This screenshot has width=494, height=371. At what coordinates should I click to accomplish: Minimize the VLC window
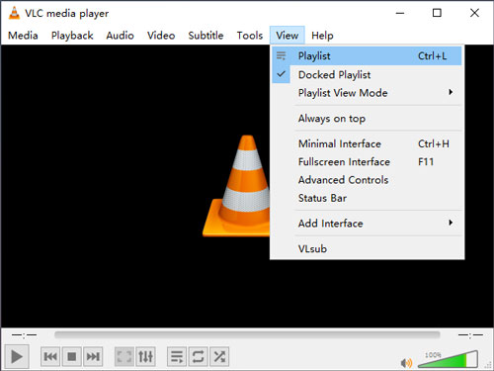[400, 13]
